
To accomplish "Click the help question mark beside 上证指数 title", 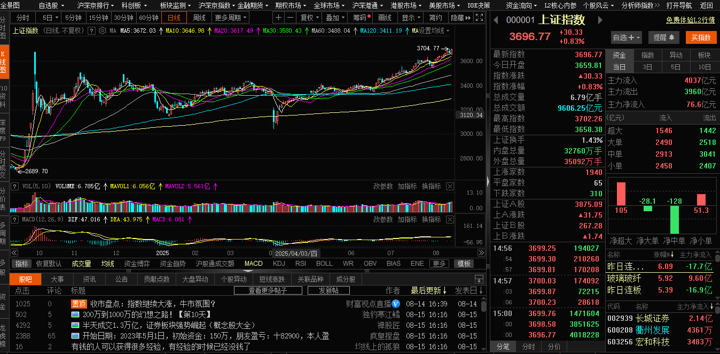I will [91, 30].
